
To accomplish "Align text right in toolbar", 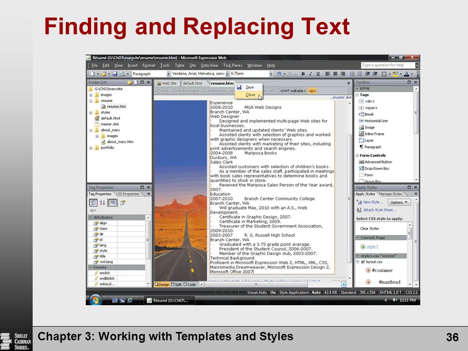I will 343,74.
